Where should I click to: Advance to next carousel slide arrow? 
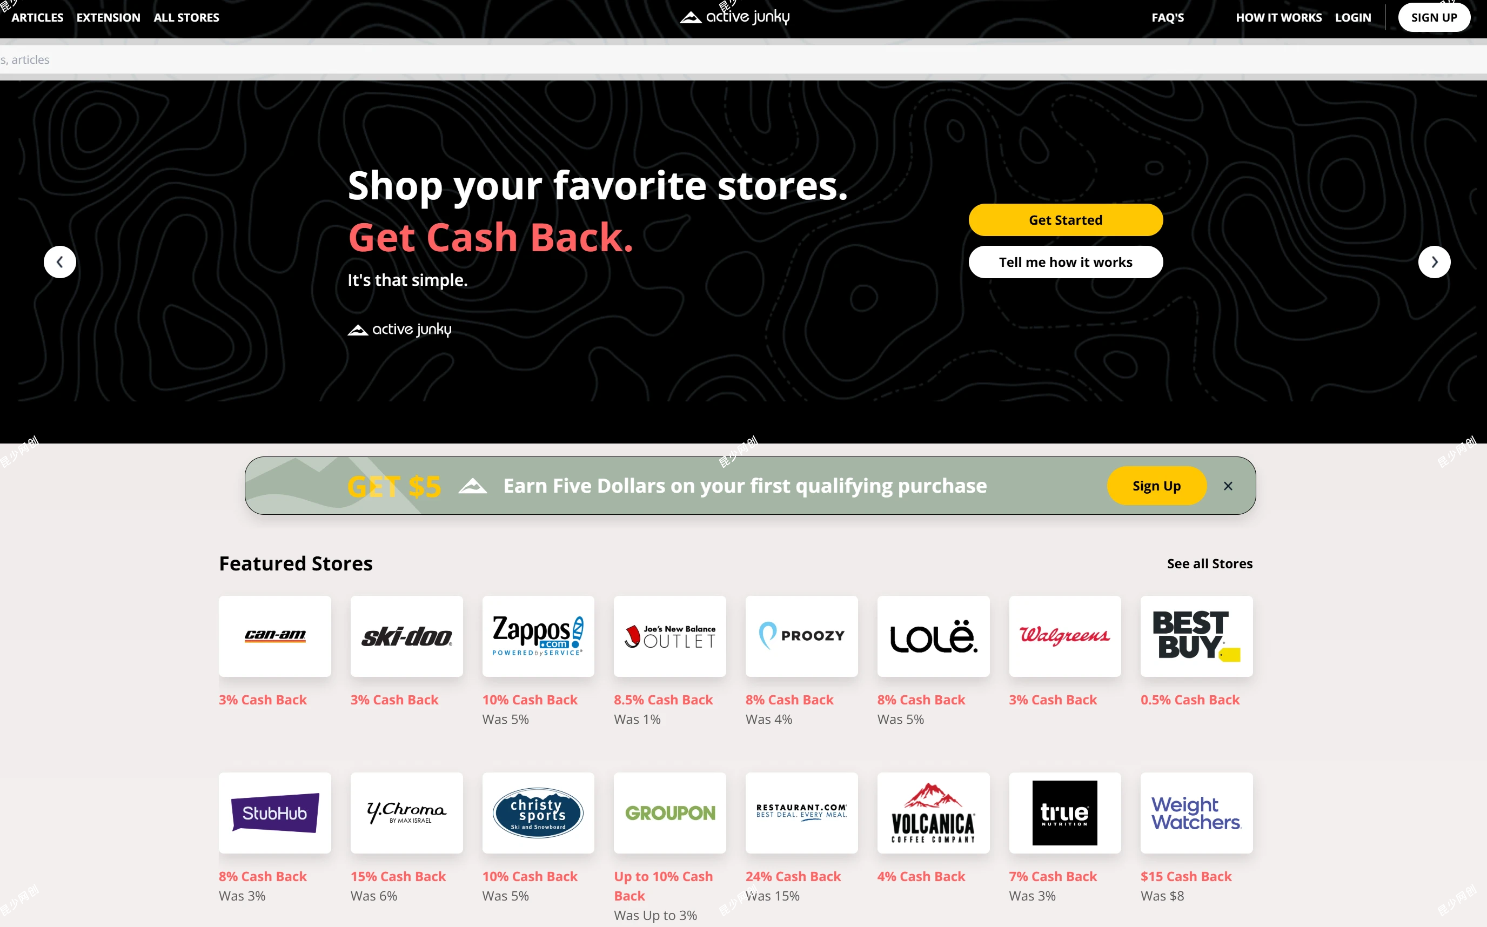1434,262
